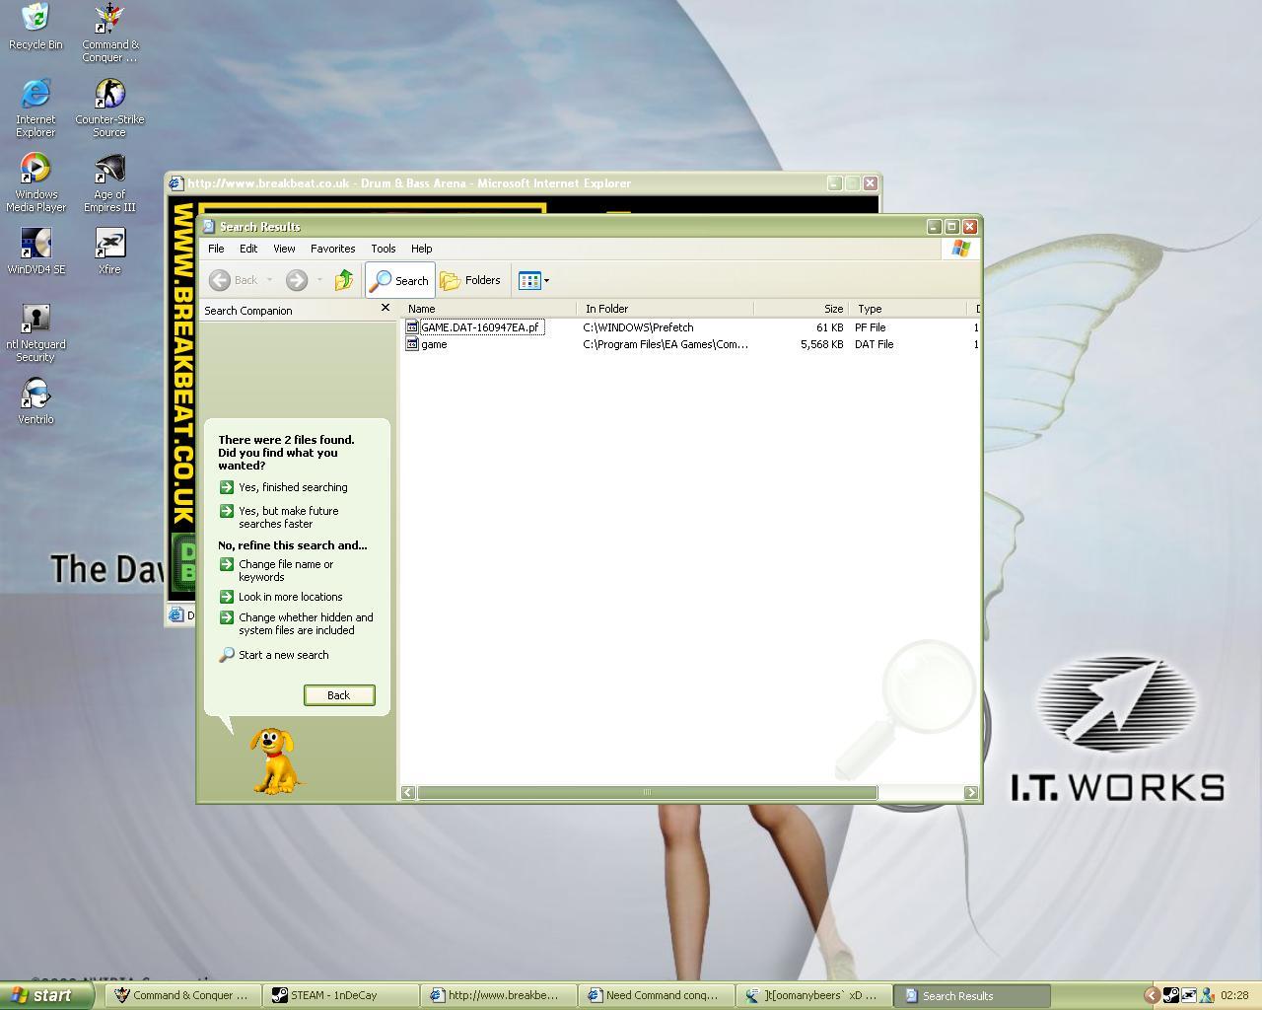Switch to Xfire chat taskbar button

pos(813,995)
